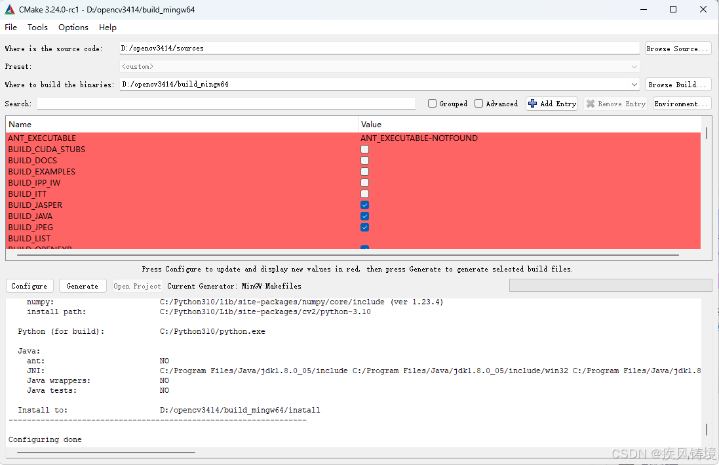The image size is (719, 465).
Task: Check the BUILD_EXAMPLES option
Action: [x=364, y=172]
